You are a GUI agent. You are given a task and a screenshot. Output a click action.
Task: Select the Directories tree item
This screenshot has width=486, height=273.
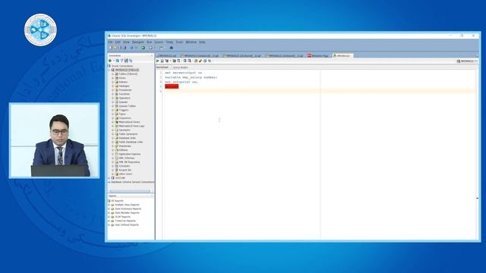click(125, 146)
